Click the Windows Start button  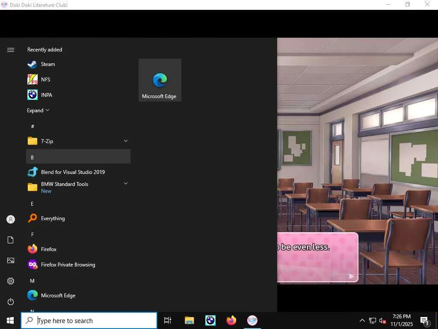[10, 320]
